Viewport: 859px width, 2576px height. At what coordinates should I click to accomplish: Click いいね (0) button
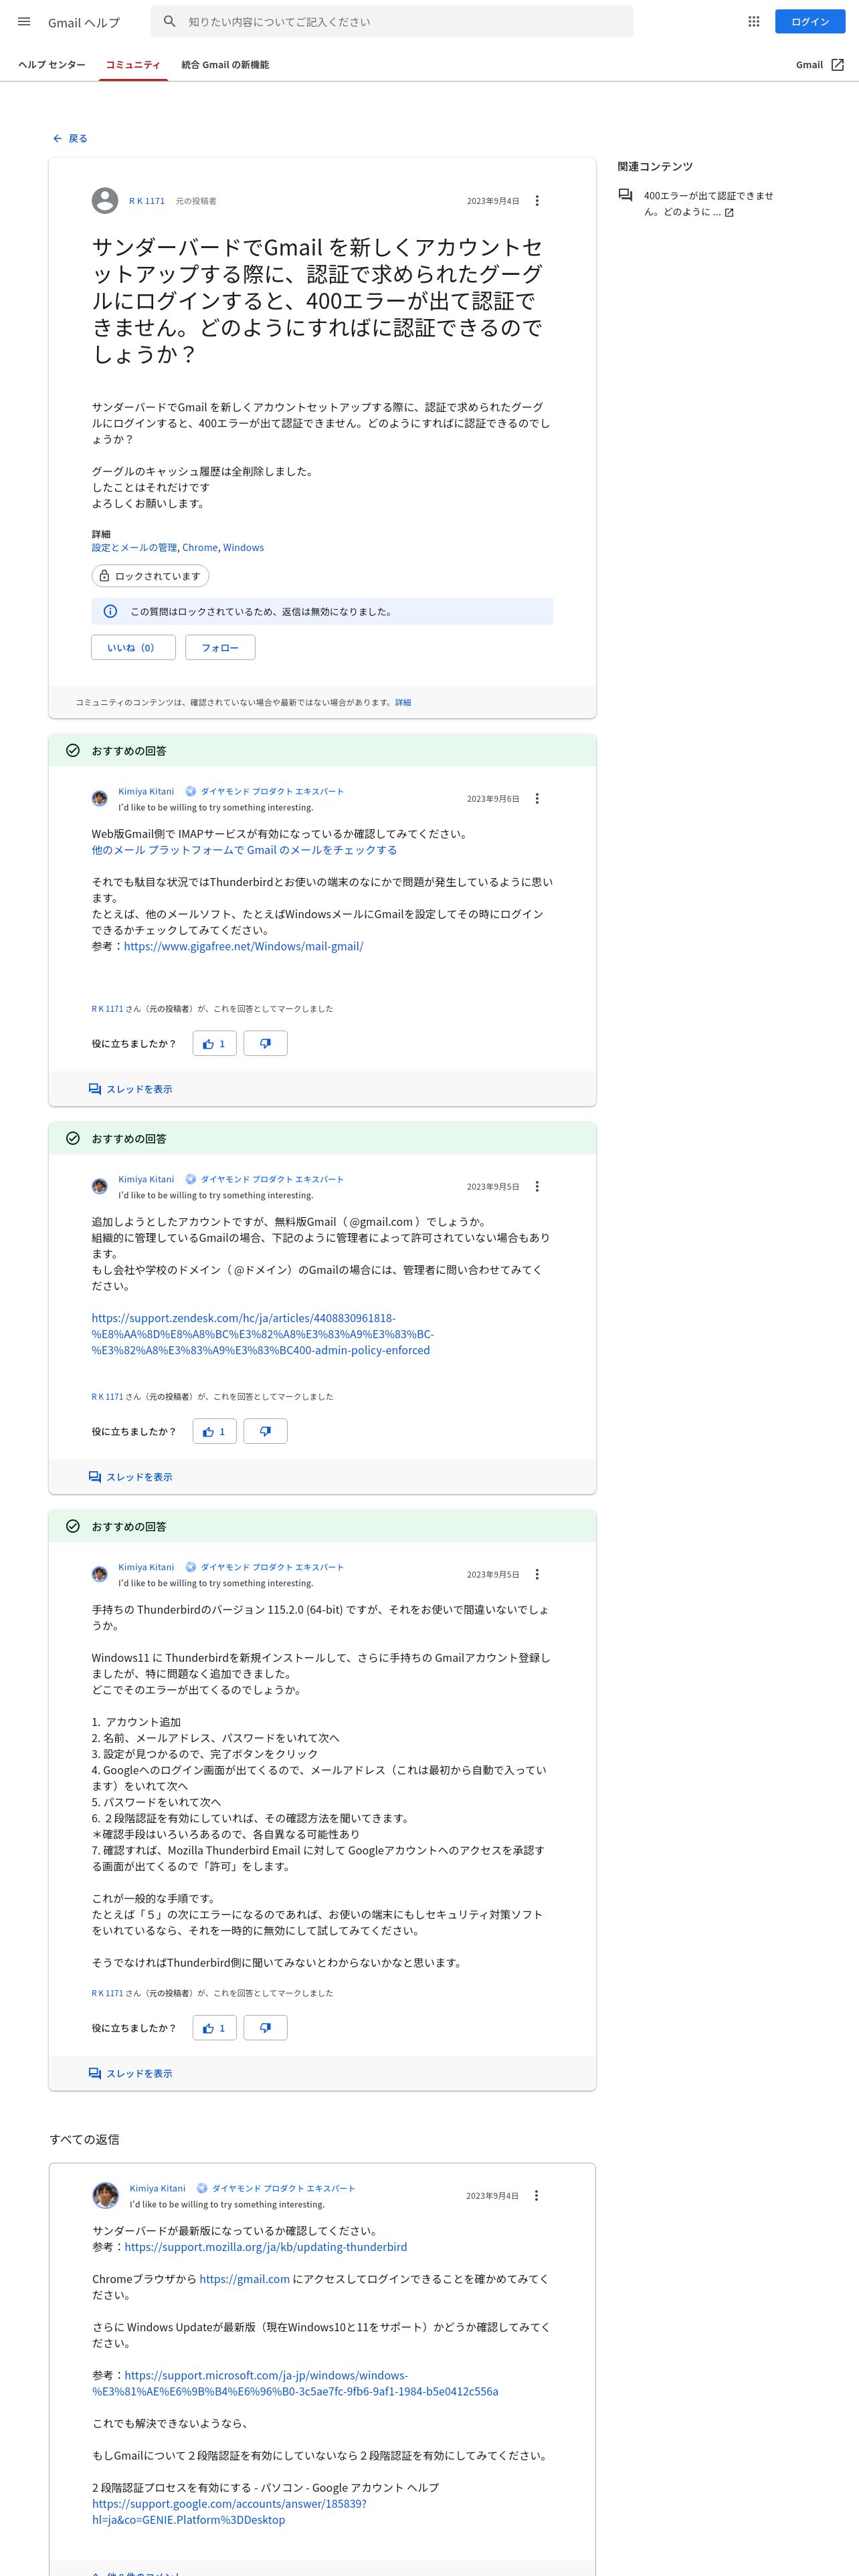click(x=133, y=648)
